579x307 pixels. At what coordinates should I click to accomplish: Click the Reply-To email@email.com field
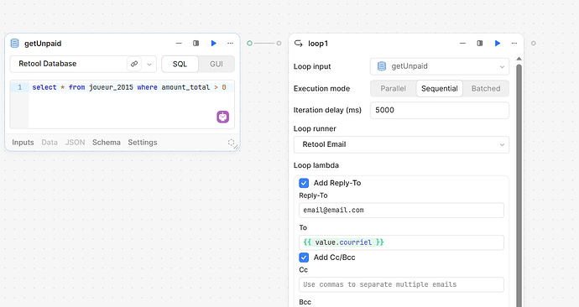click(401, 211)
